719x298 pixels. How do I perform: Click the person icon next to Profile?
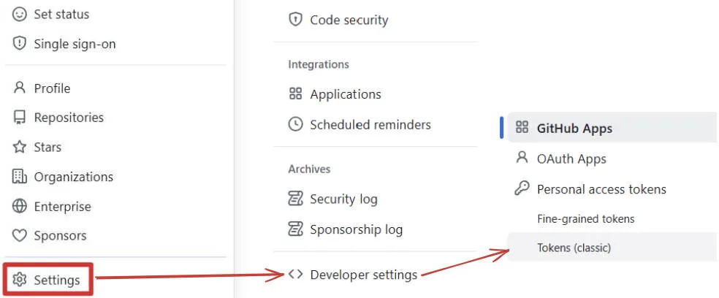(20, 88)
